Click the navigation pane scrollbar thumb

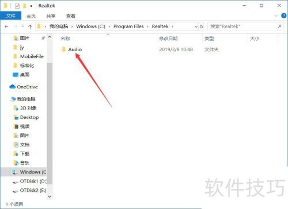pyautogui.click(x=50, y=123)
